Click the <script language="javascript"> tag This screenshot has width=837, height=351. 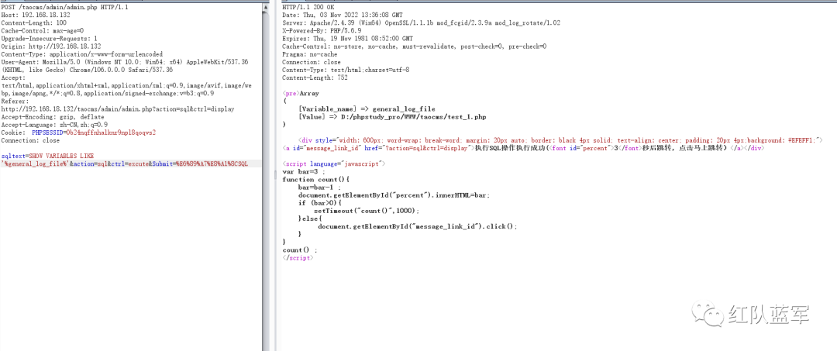333,163
